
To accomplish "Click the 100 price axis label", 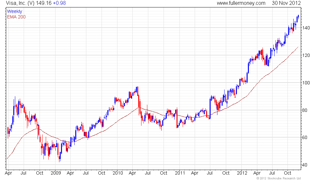I will tap(306, 83).
